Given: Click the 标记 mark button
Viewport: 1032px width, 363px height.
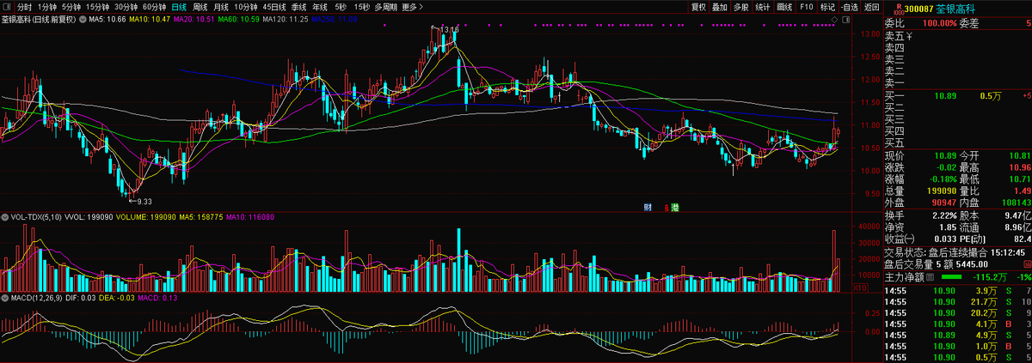Looking at the screenshot, I should tap(827, 7).
